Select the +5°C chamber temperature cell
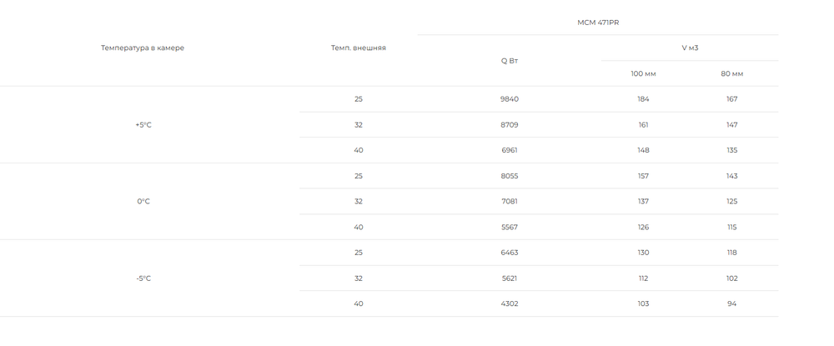Screen dimensions: 834x346 (143, 125)
